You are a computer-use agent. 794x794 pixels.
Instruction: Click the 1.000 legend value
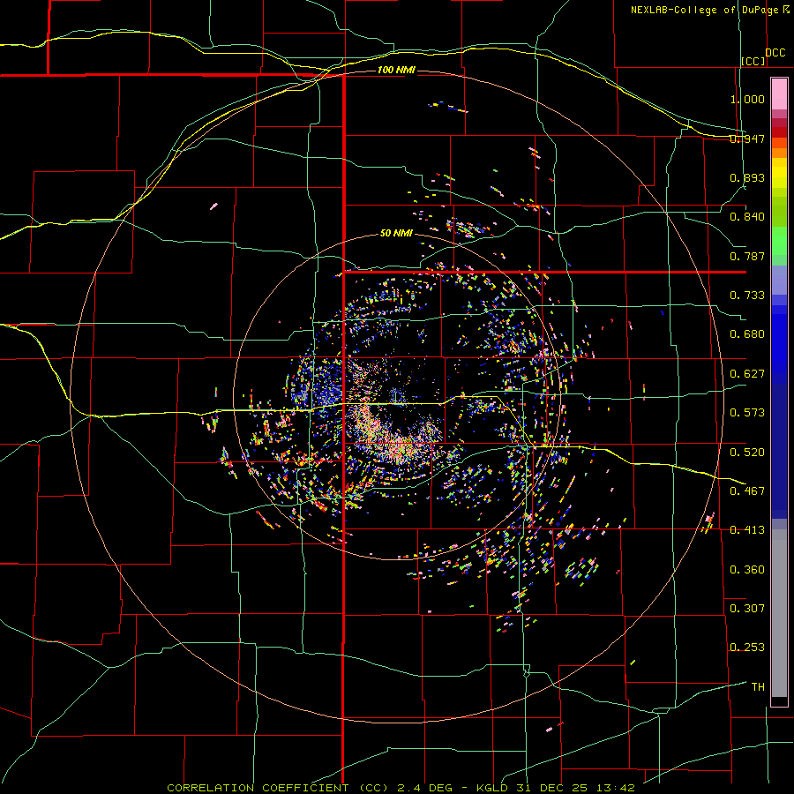point(747,99)
